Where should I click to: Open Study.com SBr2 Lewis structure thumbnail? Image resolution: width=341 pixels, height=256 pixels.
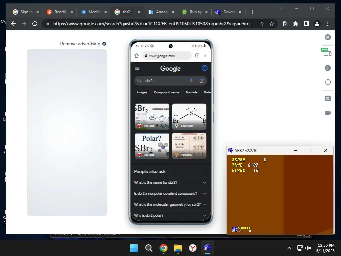(189, 117)
